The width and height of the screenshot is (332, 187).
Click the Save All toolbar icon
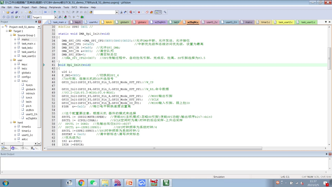coord(16,12)
